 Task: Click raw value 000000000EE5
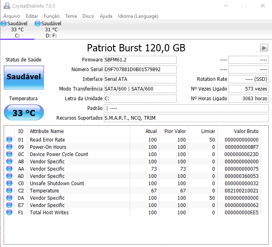coord(241,213)
